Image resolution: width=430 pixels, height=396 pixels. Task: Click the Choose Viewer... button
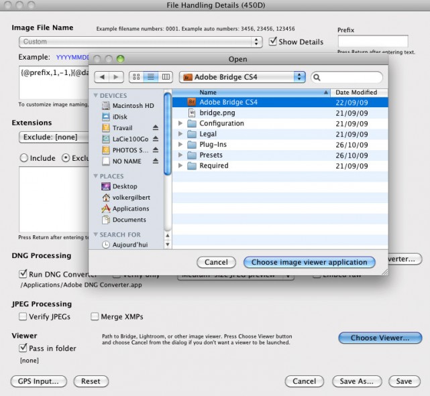click(x=380, y=338)
